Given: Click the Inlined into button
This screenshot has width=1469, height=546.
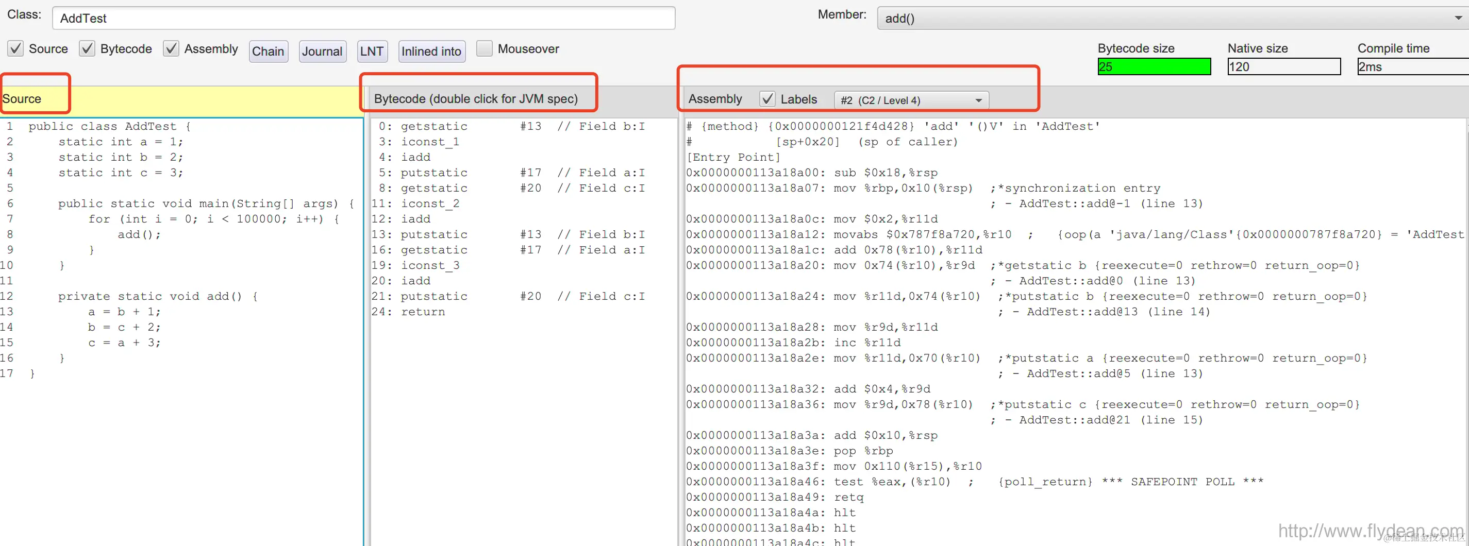Looking at the screenshot, I should click(x=431, y=52).
